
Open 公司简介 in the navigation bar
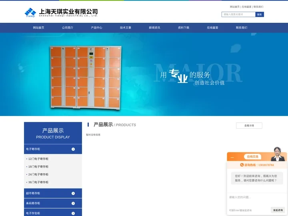coord(68,28)
